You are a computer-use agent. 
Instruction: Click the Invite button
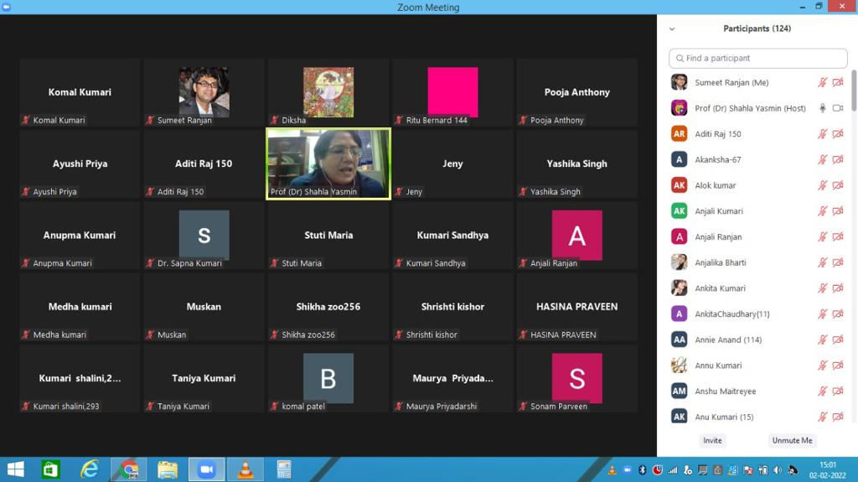click(712, 440)
